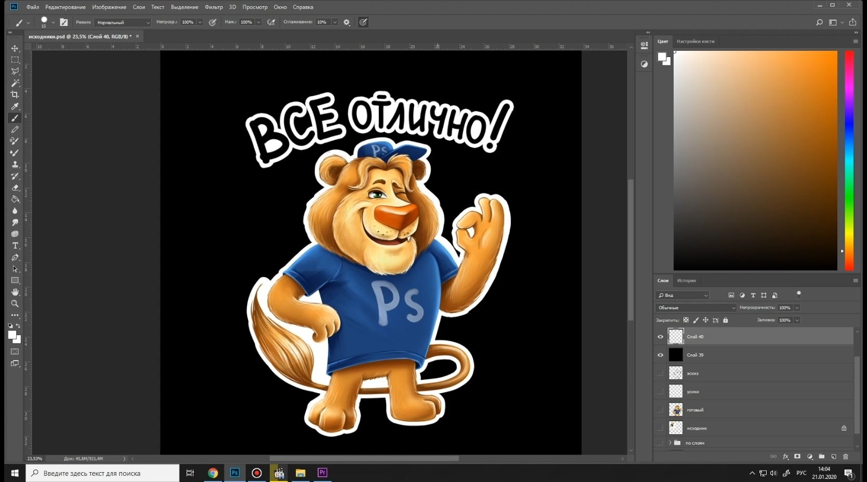This screenshot has height=482, width=867.
Task: Click the add layer style fx icon
Action: pos(785,457)
